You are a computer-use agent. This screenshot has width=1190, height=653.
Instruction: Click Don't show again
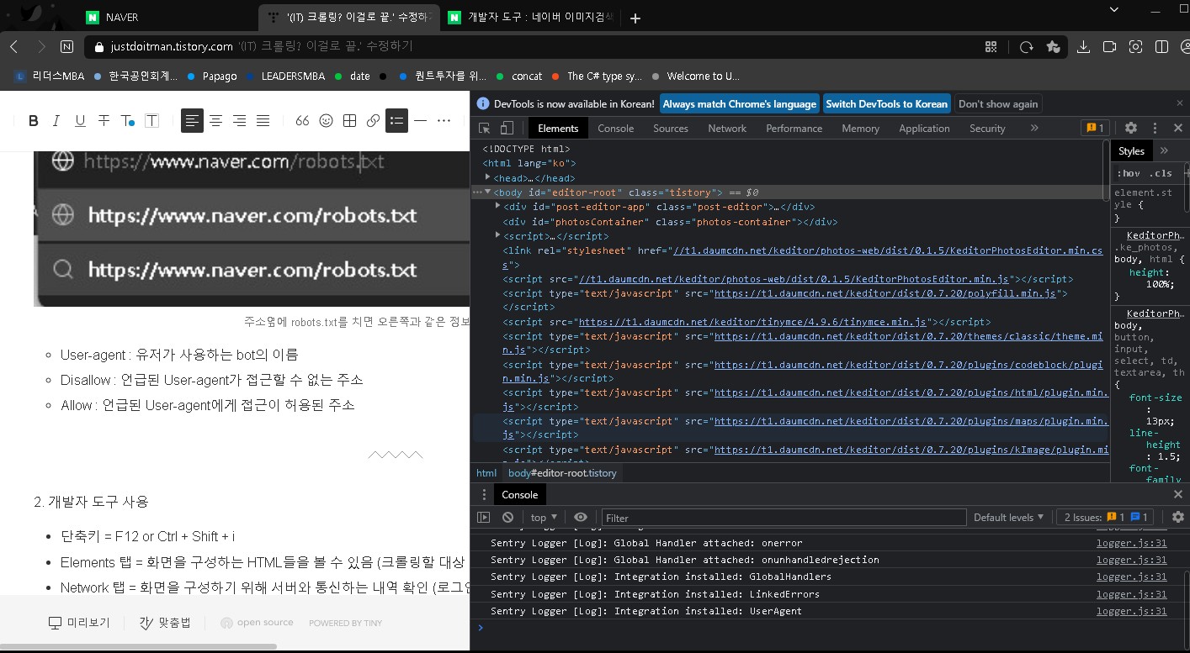coord(998,103)
